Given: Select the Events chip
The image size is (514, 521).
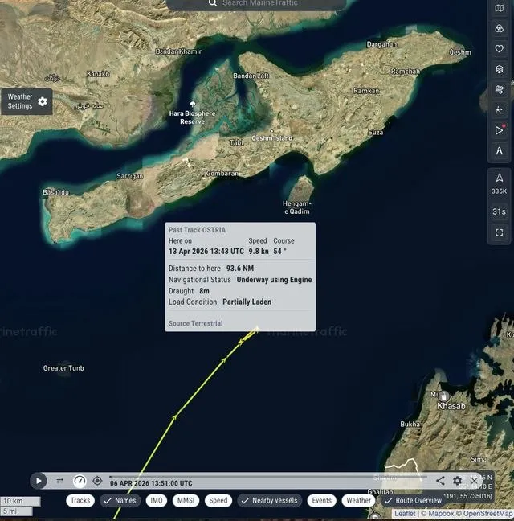Looking at the screenshot, I should point(321,500).
